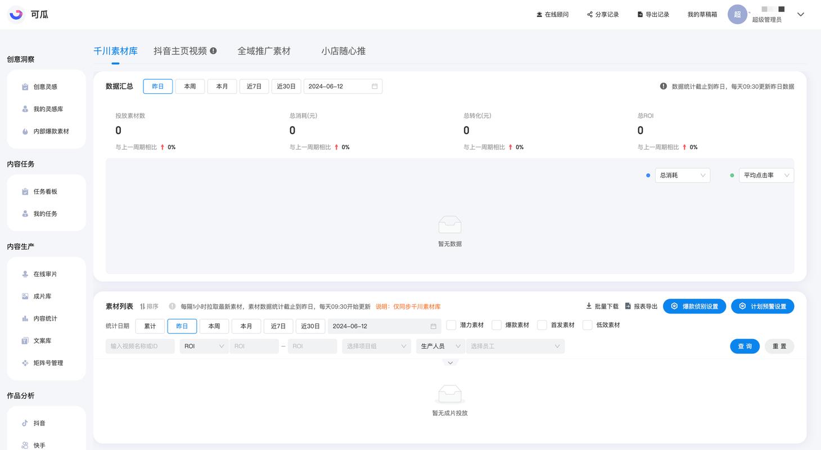Click the 抖音 TikTok icon

point(25,423)
